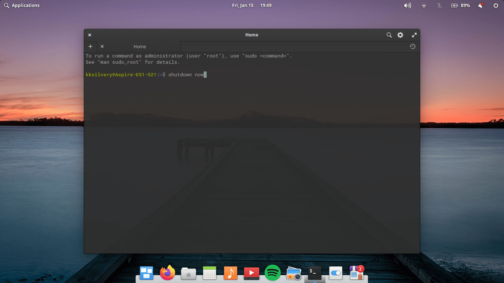
Task: Open the Applications menu
Action: (x=22, y=6)
